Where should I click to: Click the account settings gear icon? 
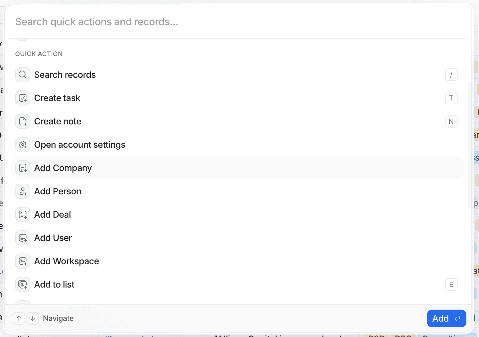pyautogui.click(x=22, y=145)
